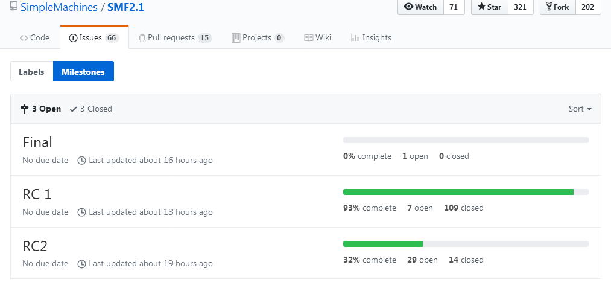Image resolution: width=611 pixels, height=297 pixels.
Task: Click the RC 1 progress bar
Action: pos(466,192)
